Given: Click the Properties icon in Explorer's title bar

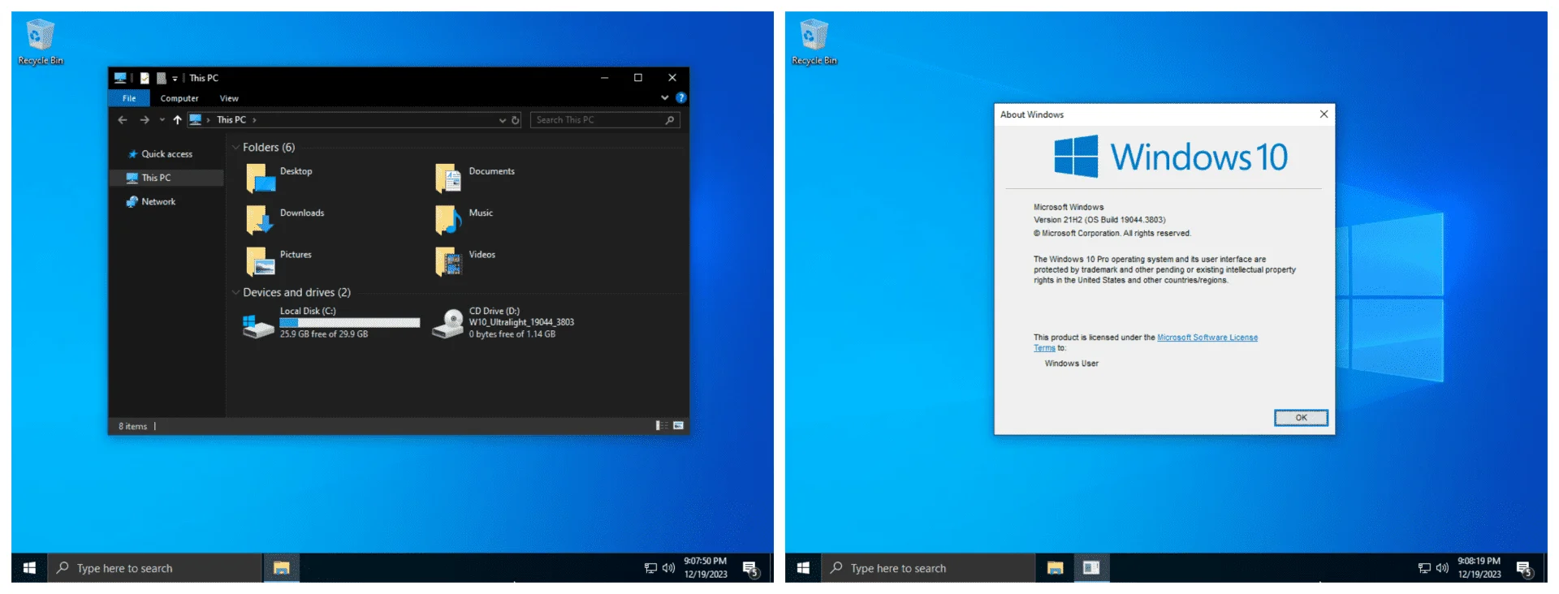Looking at the screenshot, I should [x=145, y=78].
